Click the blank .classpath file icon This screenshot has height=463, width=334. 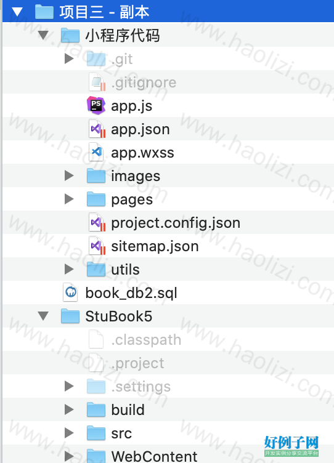coord(96,339)
